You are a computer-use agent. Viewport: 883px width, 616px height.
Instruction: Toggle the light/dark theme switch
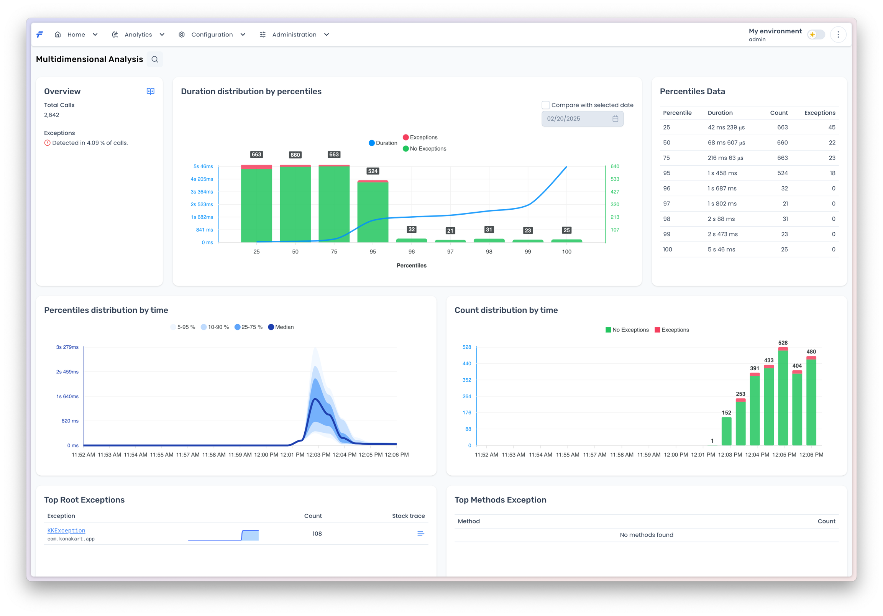click(816, 34)
